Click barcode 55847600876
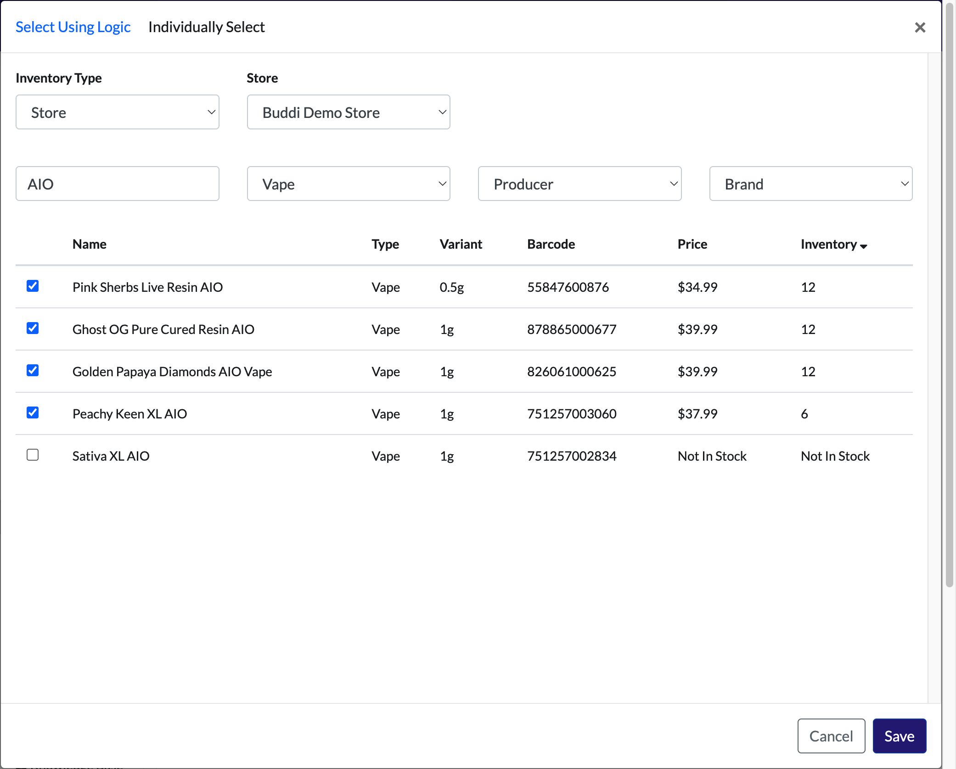 point(568,287)
